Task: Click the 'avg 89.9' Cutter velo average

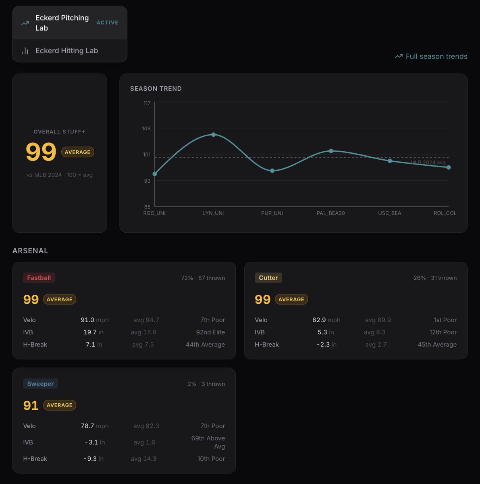Action: [x=378, y=320]
